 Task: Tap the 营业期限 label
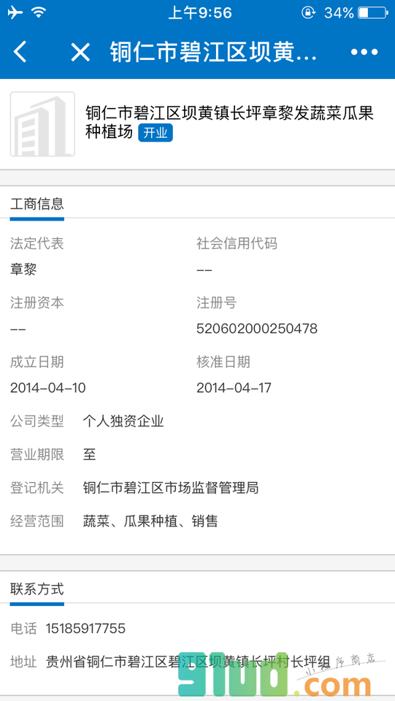click(x=37, y=455)
